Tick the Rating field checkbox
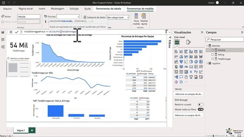Viewport: 244px width, 137px height. (x=212, y=54)
